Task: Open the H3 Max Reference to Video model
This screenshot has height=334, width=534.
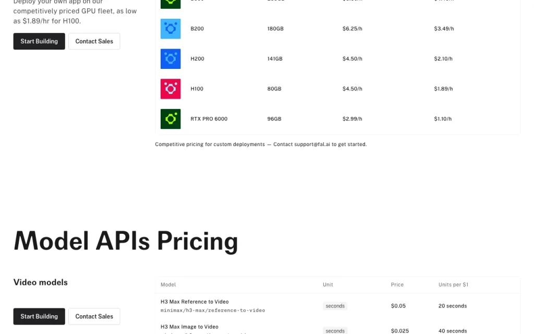Action: pyautogui.click(x=195, y=302)
